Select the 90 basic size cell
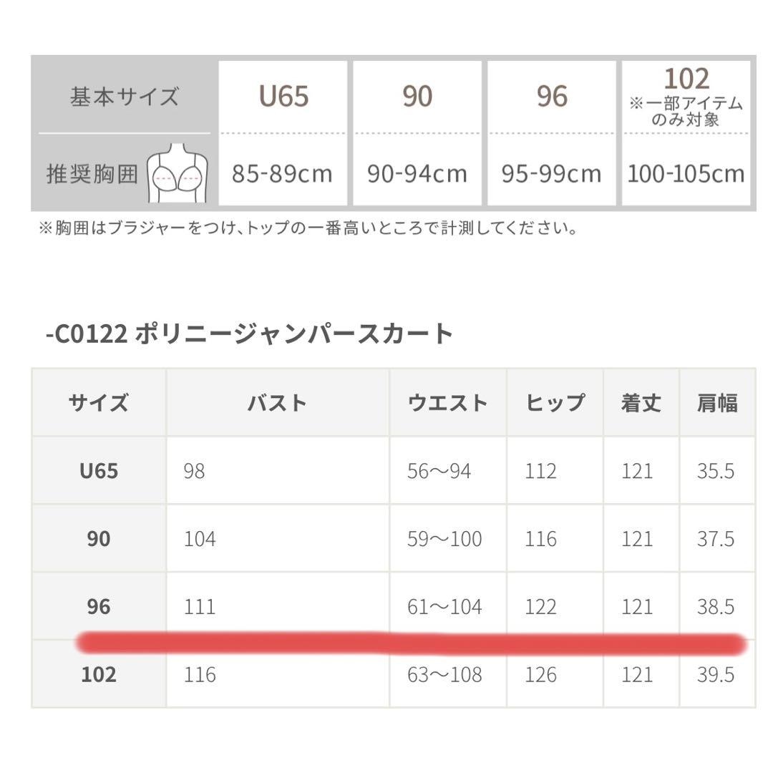This screenshot has height=773, width=773. pyautogui.click(x=417, y=96)
